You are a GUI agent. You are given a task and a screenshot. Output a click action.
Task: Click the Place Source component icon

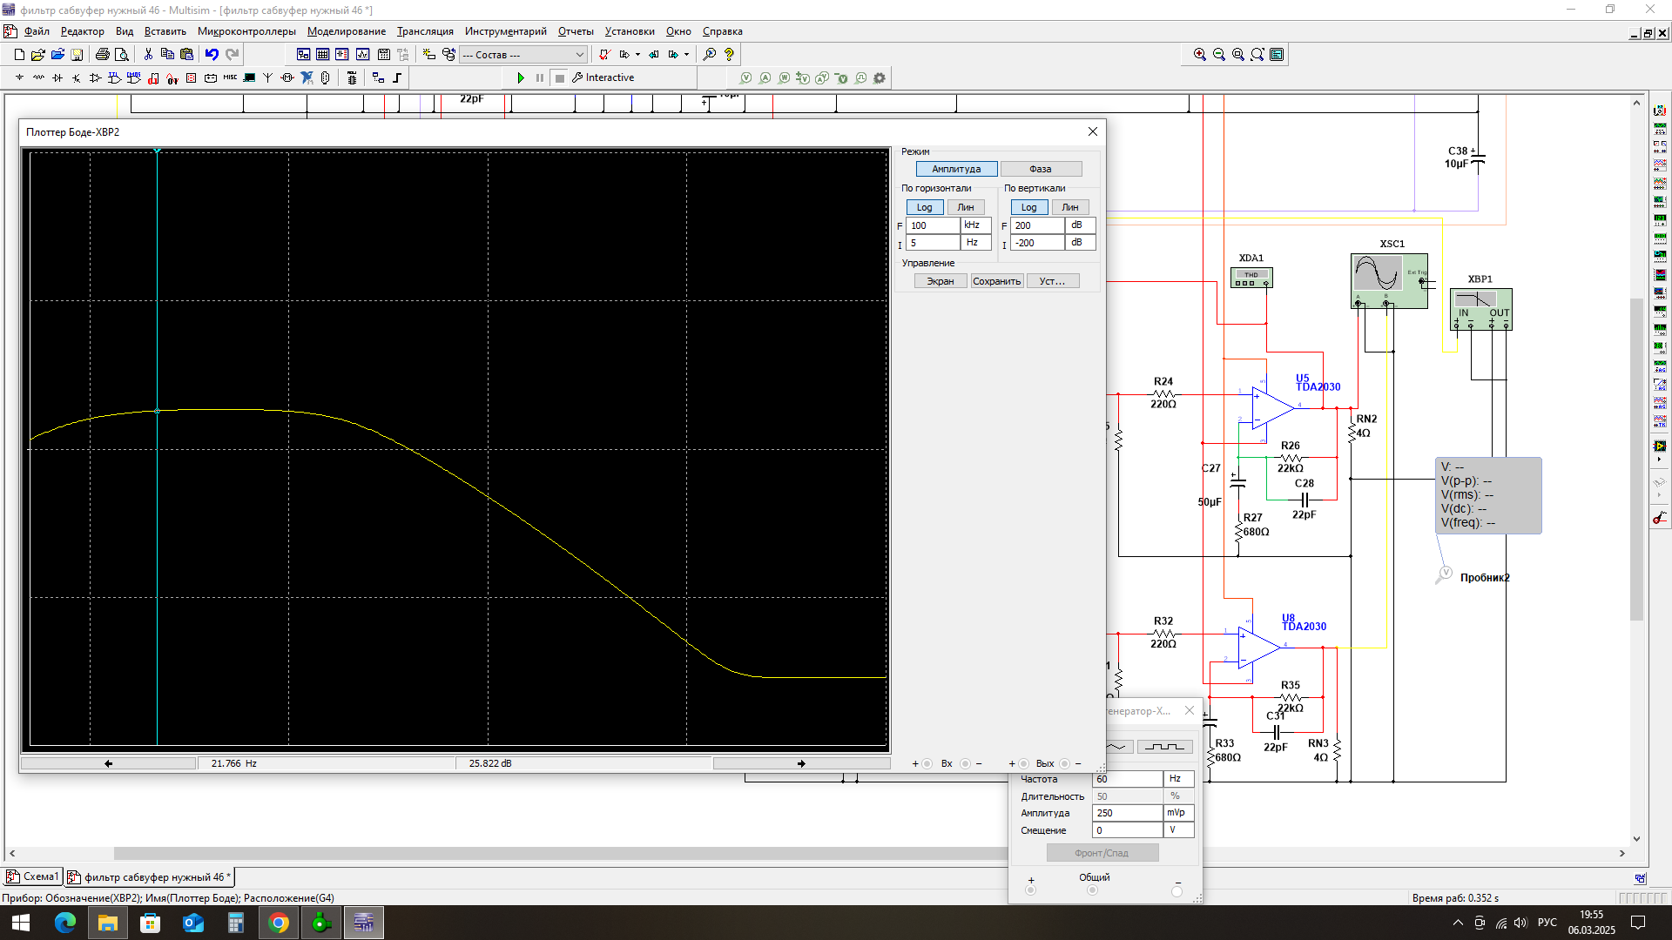tap(19, 77)
